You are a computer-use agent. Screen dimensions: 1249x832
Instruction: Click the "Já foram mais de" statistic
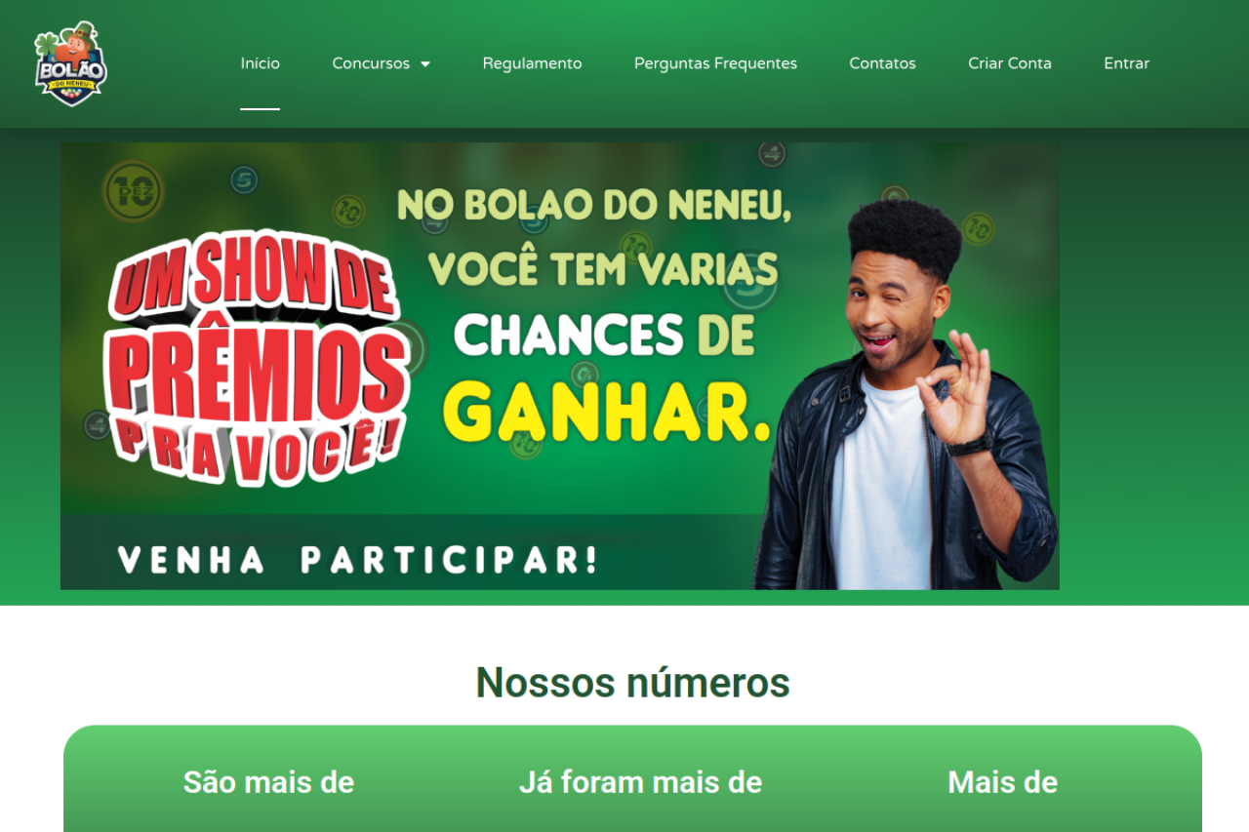point(640,782)
